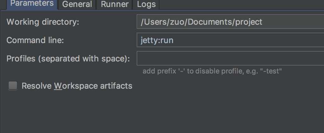This screenshot has height=133, width=324.
Task: Show the Logs tab
Action: [146, 4]
